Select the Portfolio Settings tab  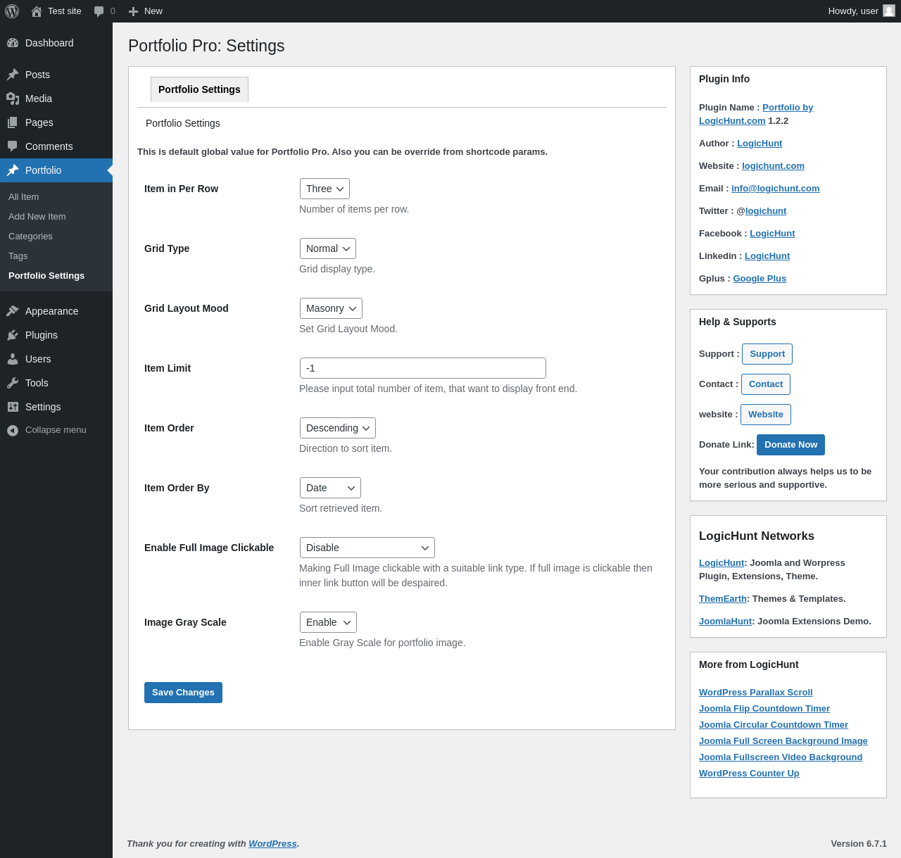tap(199, 89)
